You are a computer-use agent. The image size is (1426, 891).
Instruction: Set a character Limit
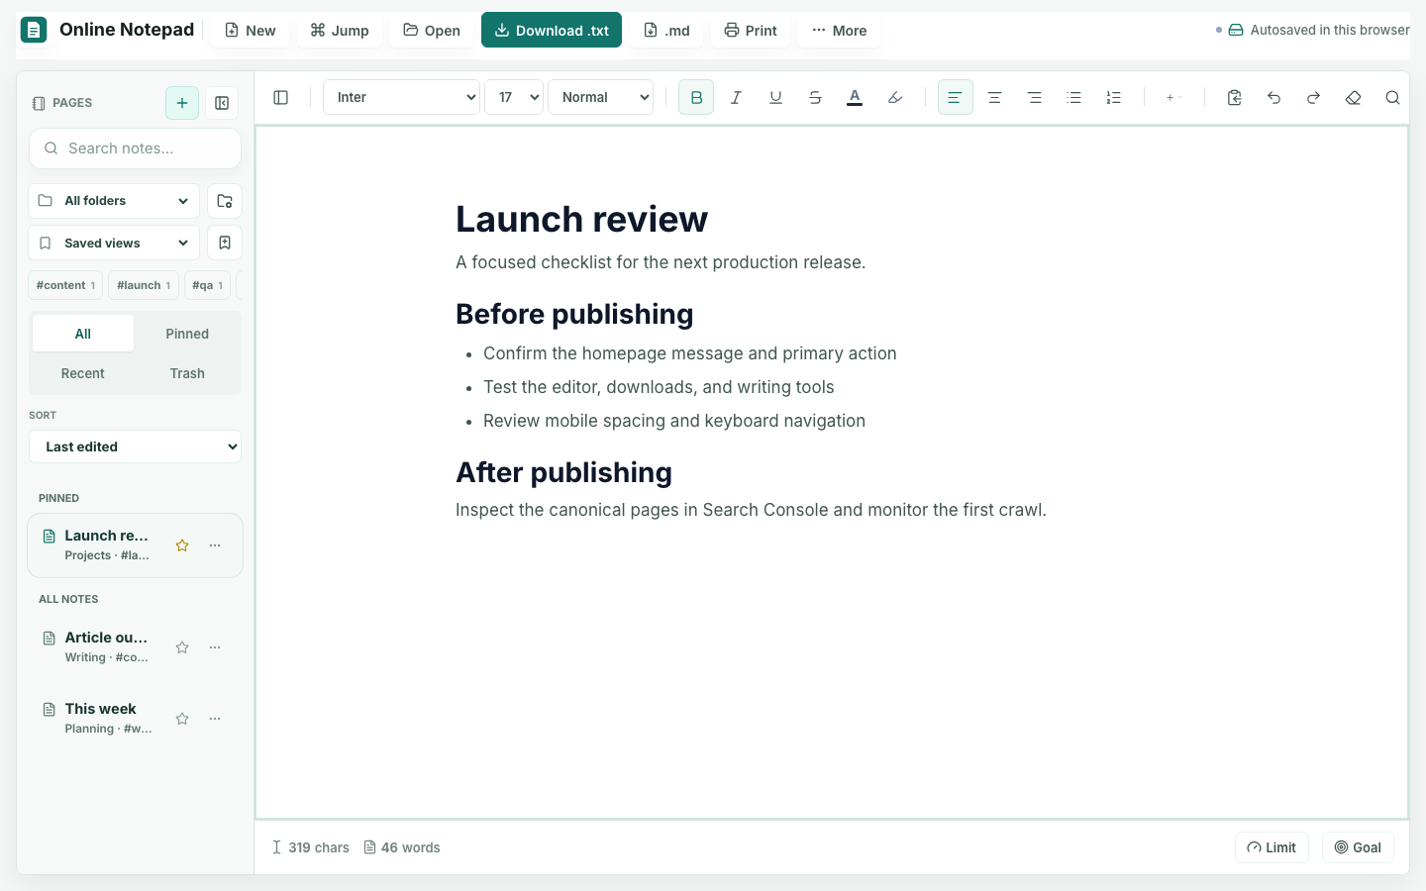coord(1272,847)
